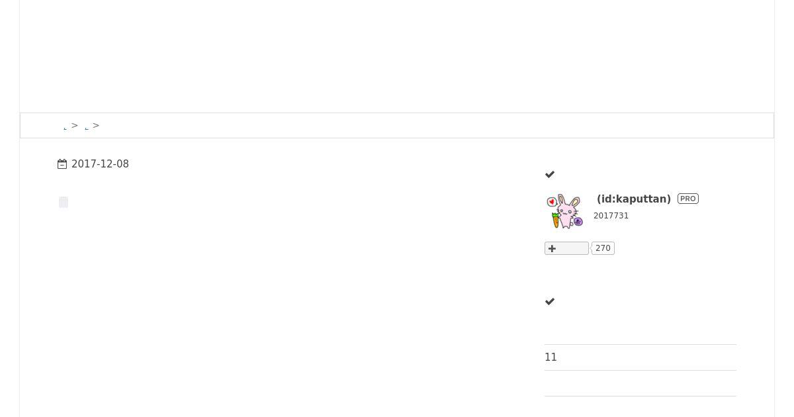Click the blank header area above the breadcrumbs
The width and height of the screenshot is (794, 417).
pos(397,56)
